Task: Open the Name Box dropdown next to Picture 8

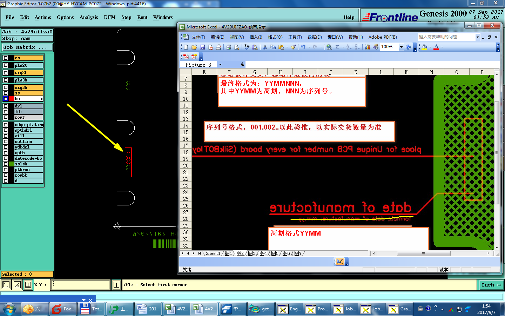Action: pos(220,65)
